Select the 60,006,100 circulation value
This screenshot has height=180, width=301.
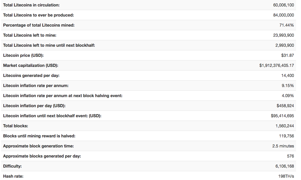pyautogui.click(x=283, y=5)
